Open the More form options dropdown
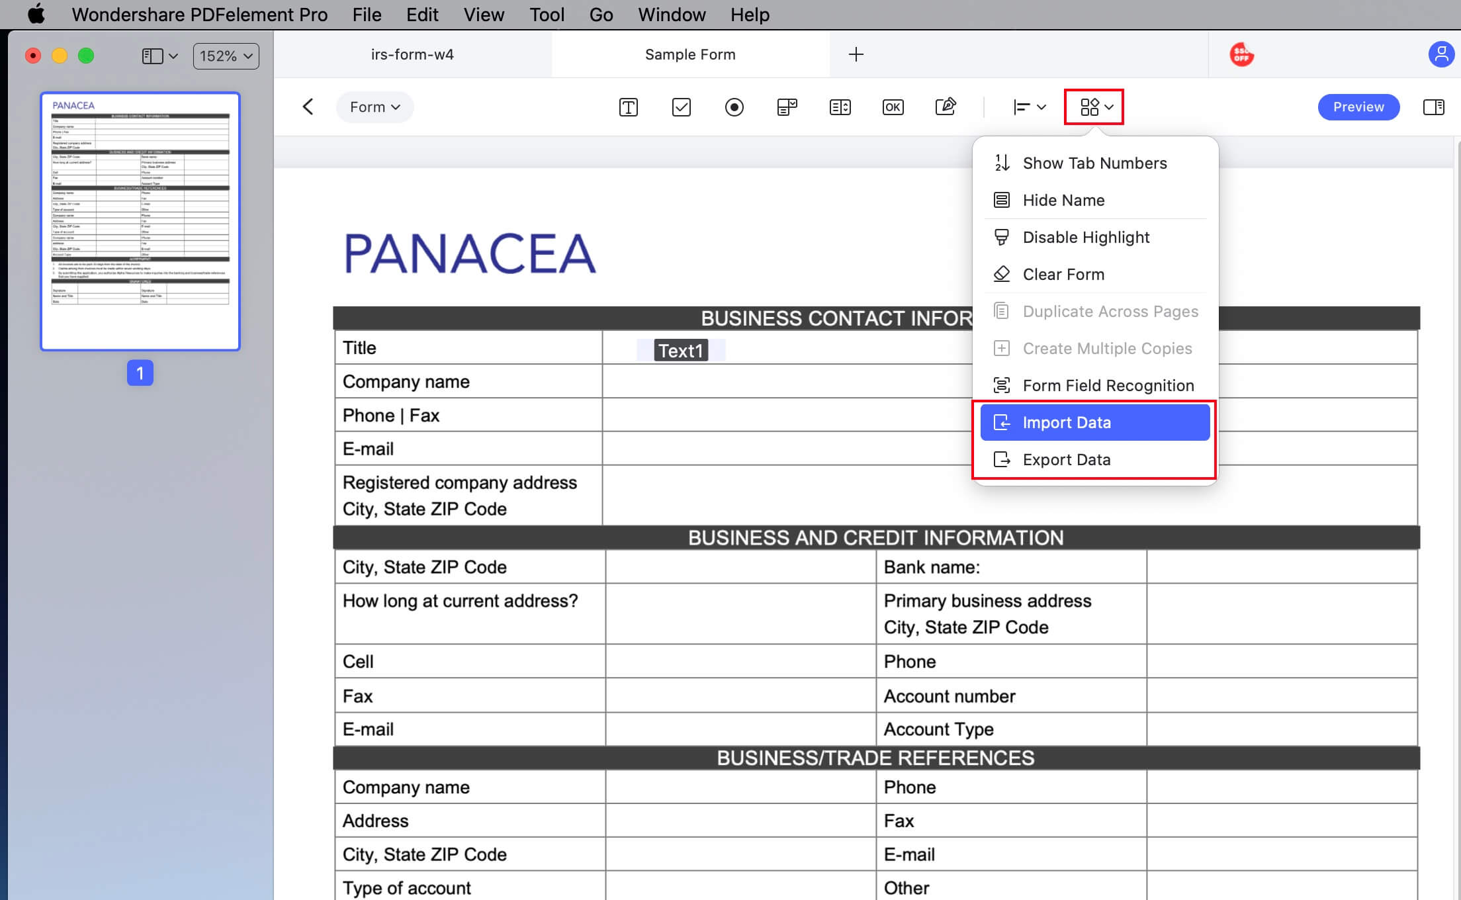 1096,107
